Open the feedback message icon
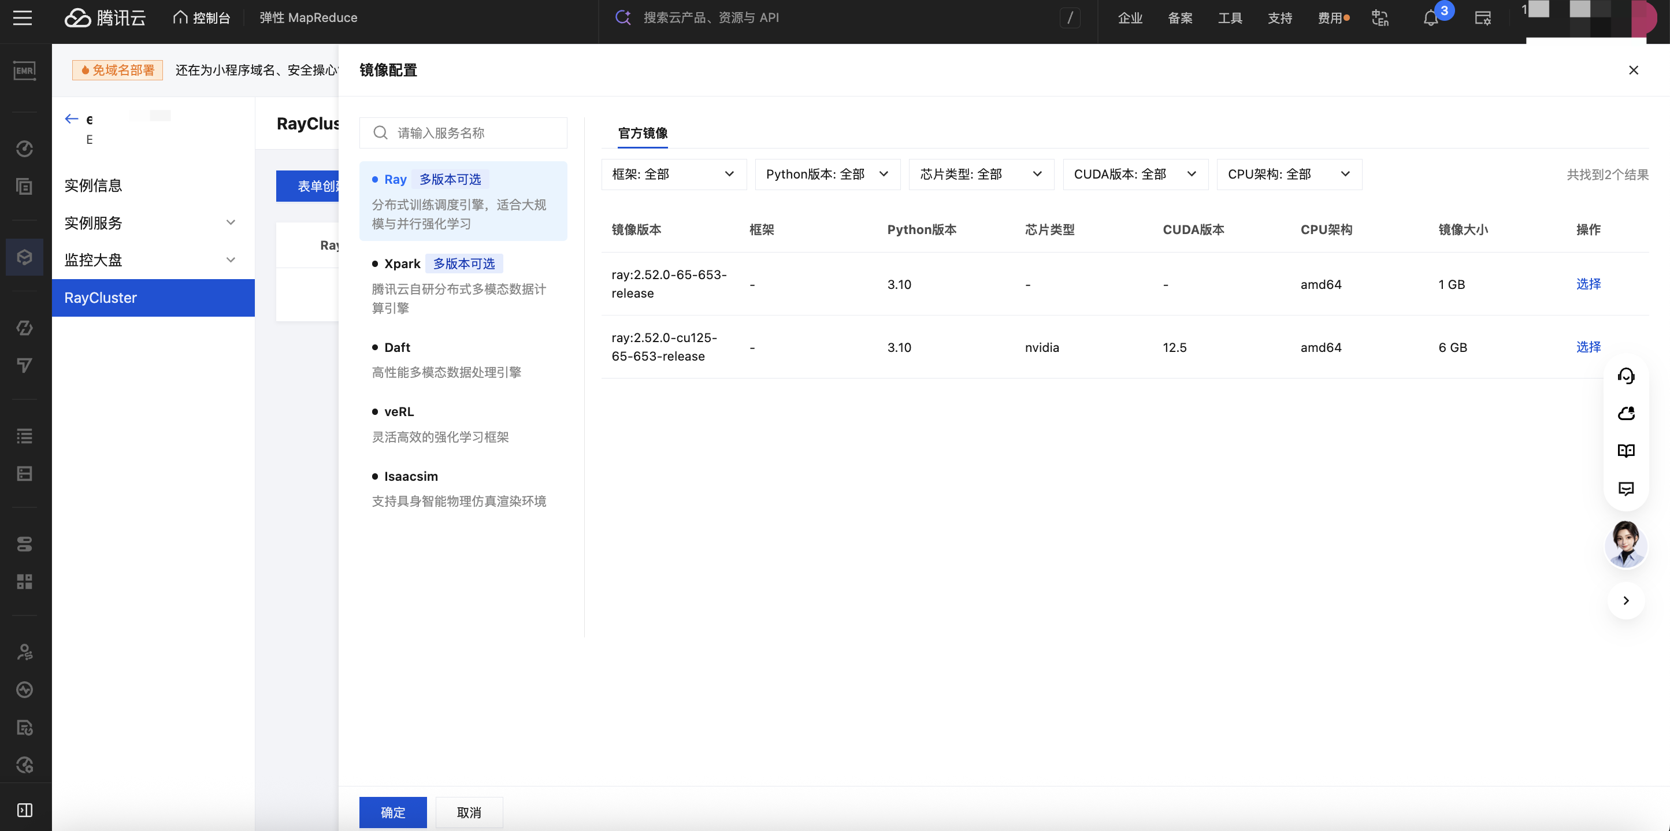1670x831 pixels. tap(1626, 488)
